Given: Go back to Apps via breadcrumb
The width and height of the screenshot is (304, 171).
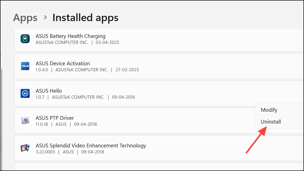Looking at the screenshot, I should click(x=25, y=18).
